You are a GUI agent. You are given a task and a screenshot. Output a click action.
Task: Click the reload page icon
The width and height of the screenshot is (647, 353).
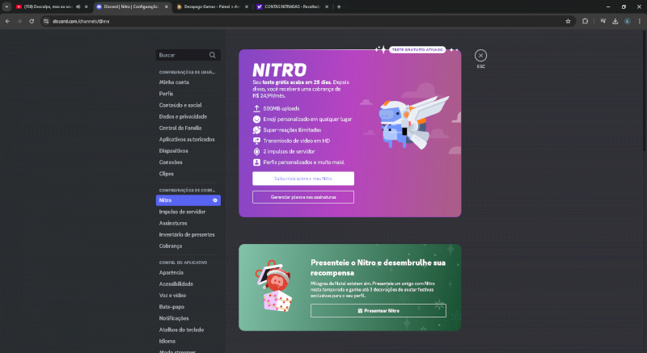32,21
